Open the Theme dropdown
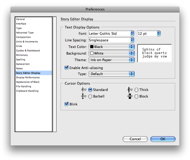 click(111, 60)
